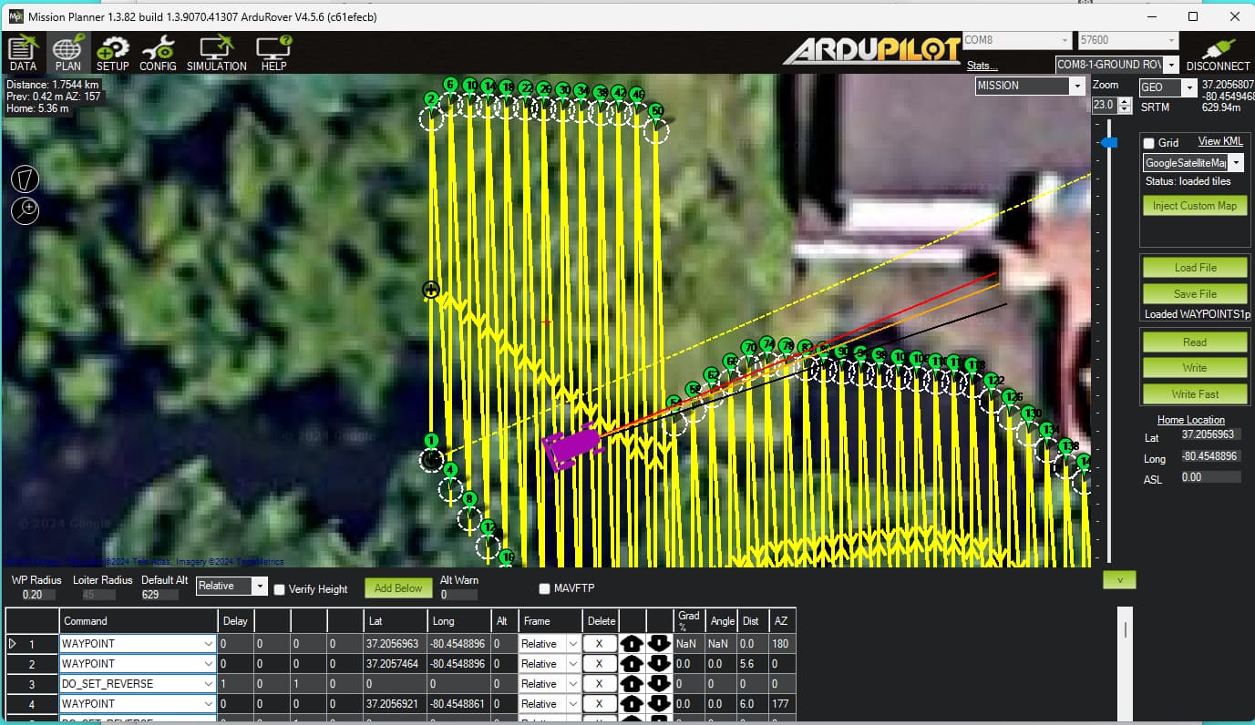Select waypoint marker 50 on the map
Image resolution: width=1255 pixels, height=725 pixels.
pyautogui.click(x=657, y=111)
